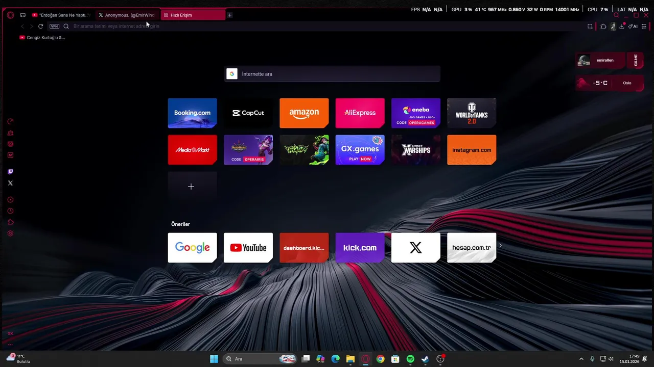Screen dimensions: 654x367
Task: Open the X suggestion tile
Action: pyautogui.click(x=416, y=248)
